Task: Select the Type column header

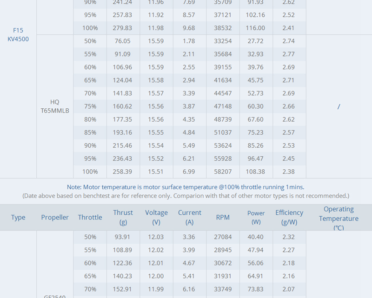Action: coord(18,218)
